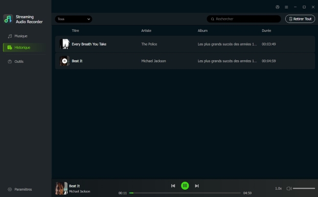Viewport: 318px width, 197px height.
Task: Click the 00:11 elapsed time label
Action: 122,193
